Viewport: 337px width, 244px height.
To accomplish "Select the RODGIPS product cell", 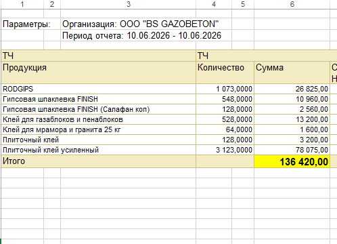I will pos(99,89).
